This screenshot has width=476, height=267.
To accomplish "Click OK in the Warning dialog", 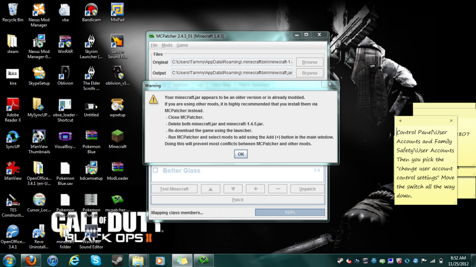I will [x=240, y=154].
